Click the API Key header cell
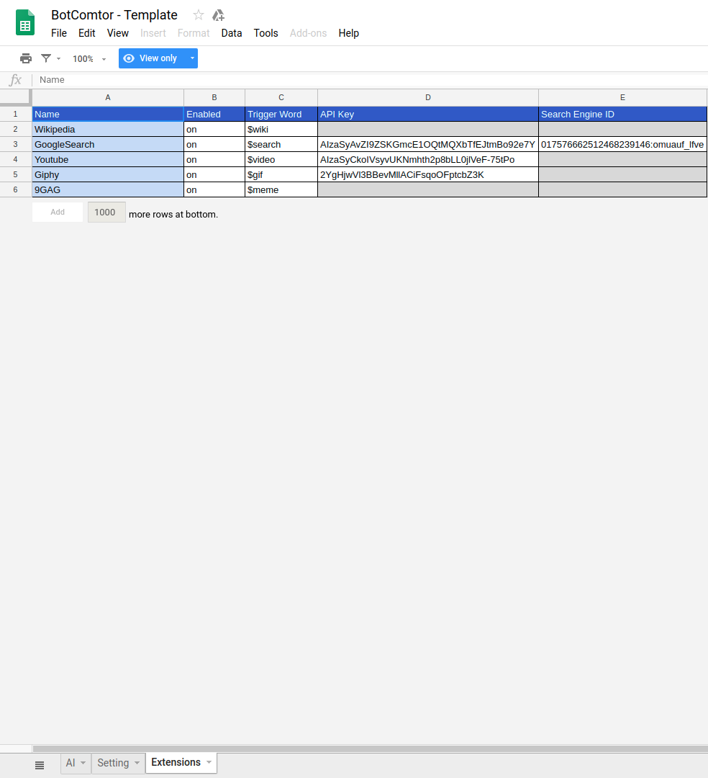Viewport: 708px width, 778px height. [x=428, y=114]
